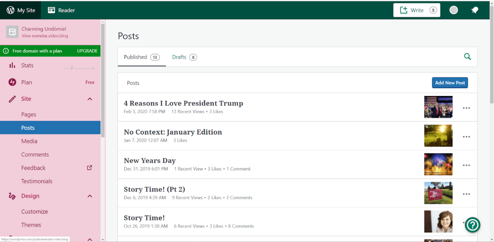494x242 pixels.
Task: Search posts with magnifying glass icon
Action: coord(467,57)
